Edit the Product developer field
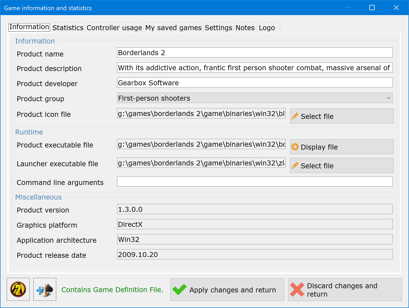This screenshot has height=308, width=409. [x=255, y=83]
